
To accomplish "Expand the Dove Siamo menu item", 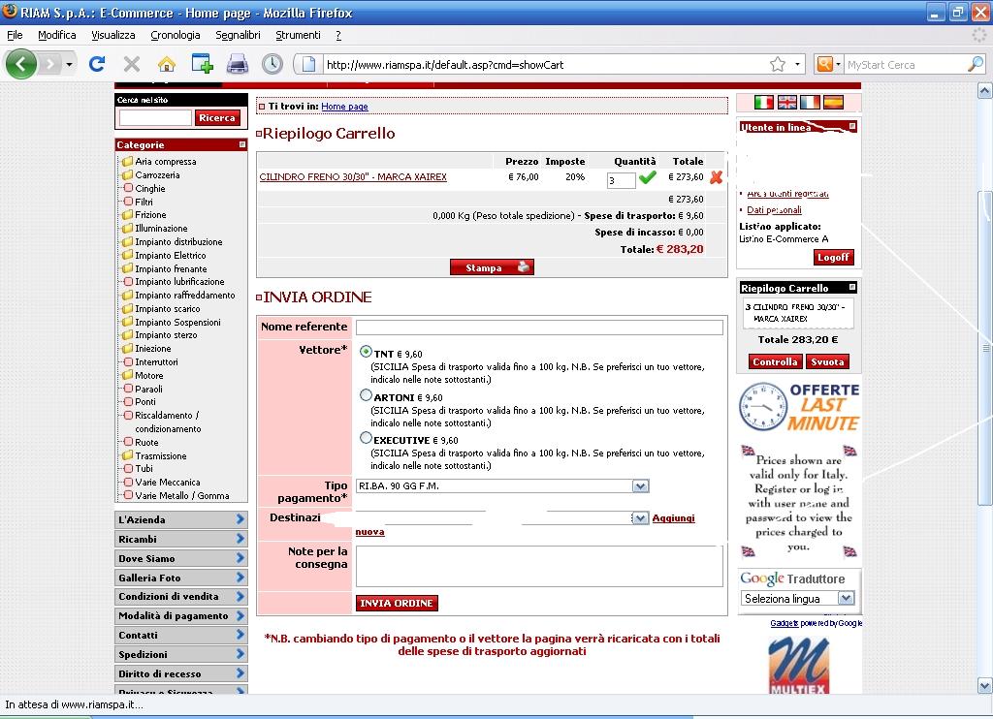I will [180, 558].
